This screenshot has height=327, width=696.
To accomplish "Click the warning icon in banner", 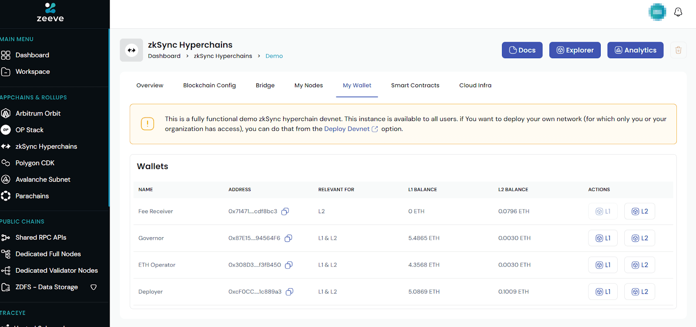I will click(x=147, y=124).
